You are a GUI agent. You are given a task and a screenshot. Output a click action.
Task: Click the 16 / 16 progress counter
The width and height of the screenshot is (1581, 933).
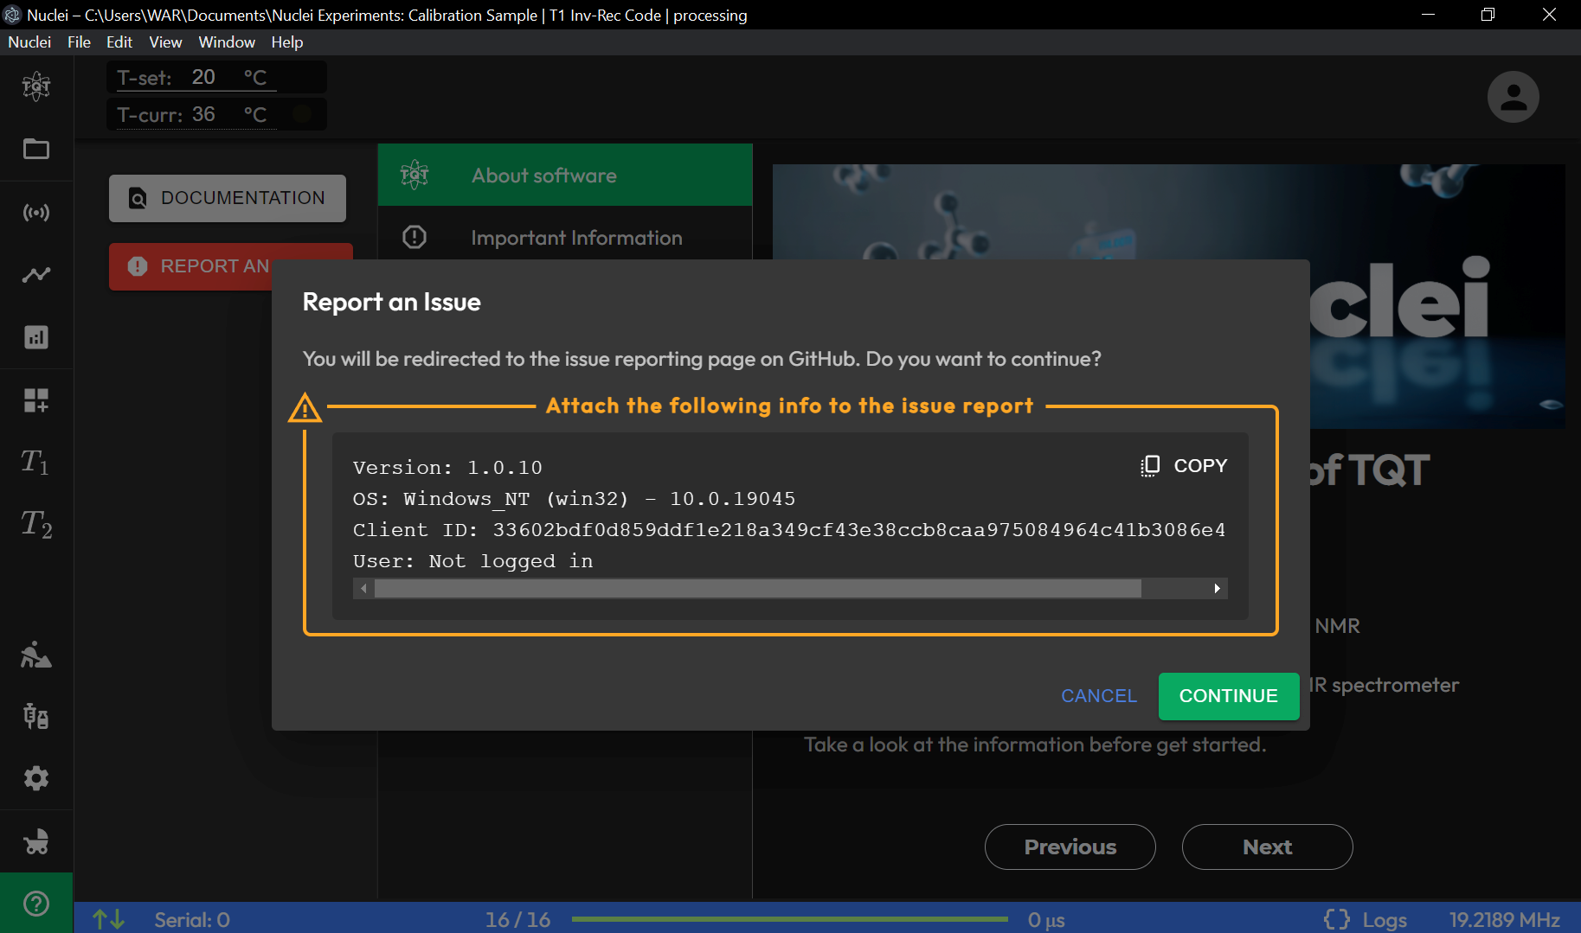(x=517, y=919)
